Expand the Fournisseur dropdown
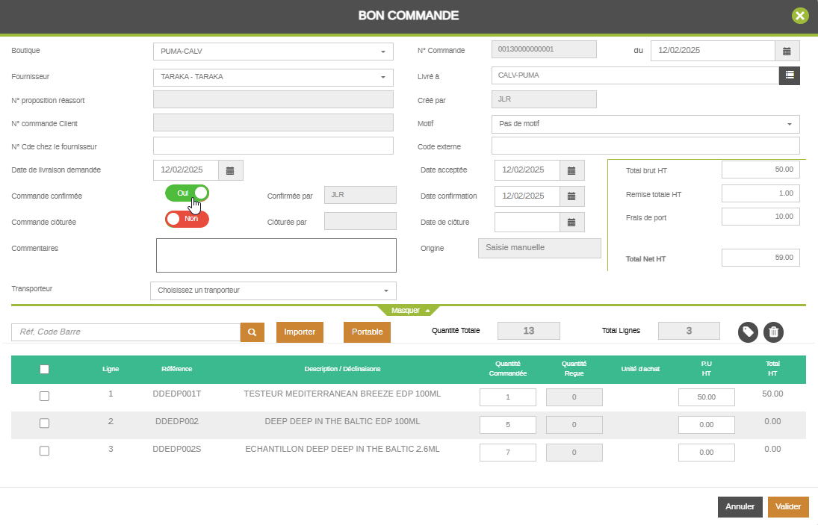 [273, 77]
